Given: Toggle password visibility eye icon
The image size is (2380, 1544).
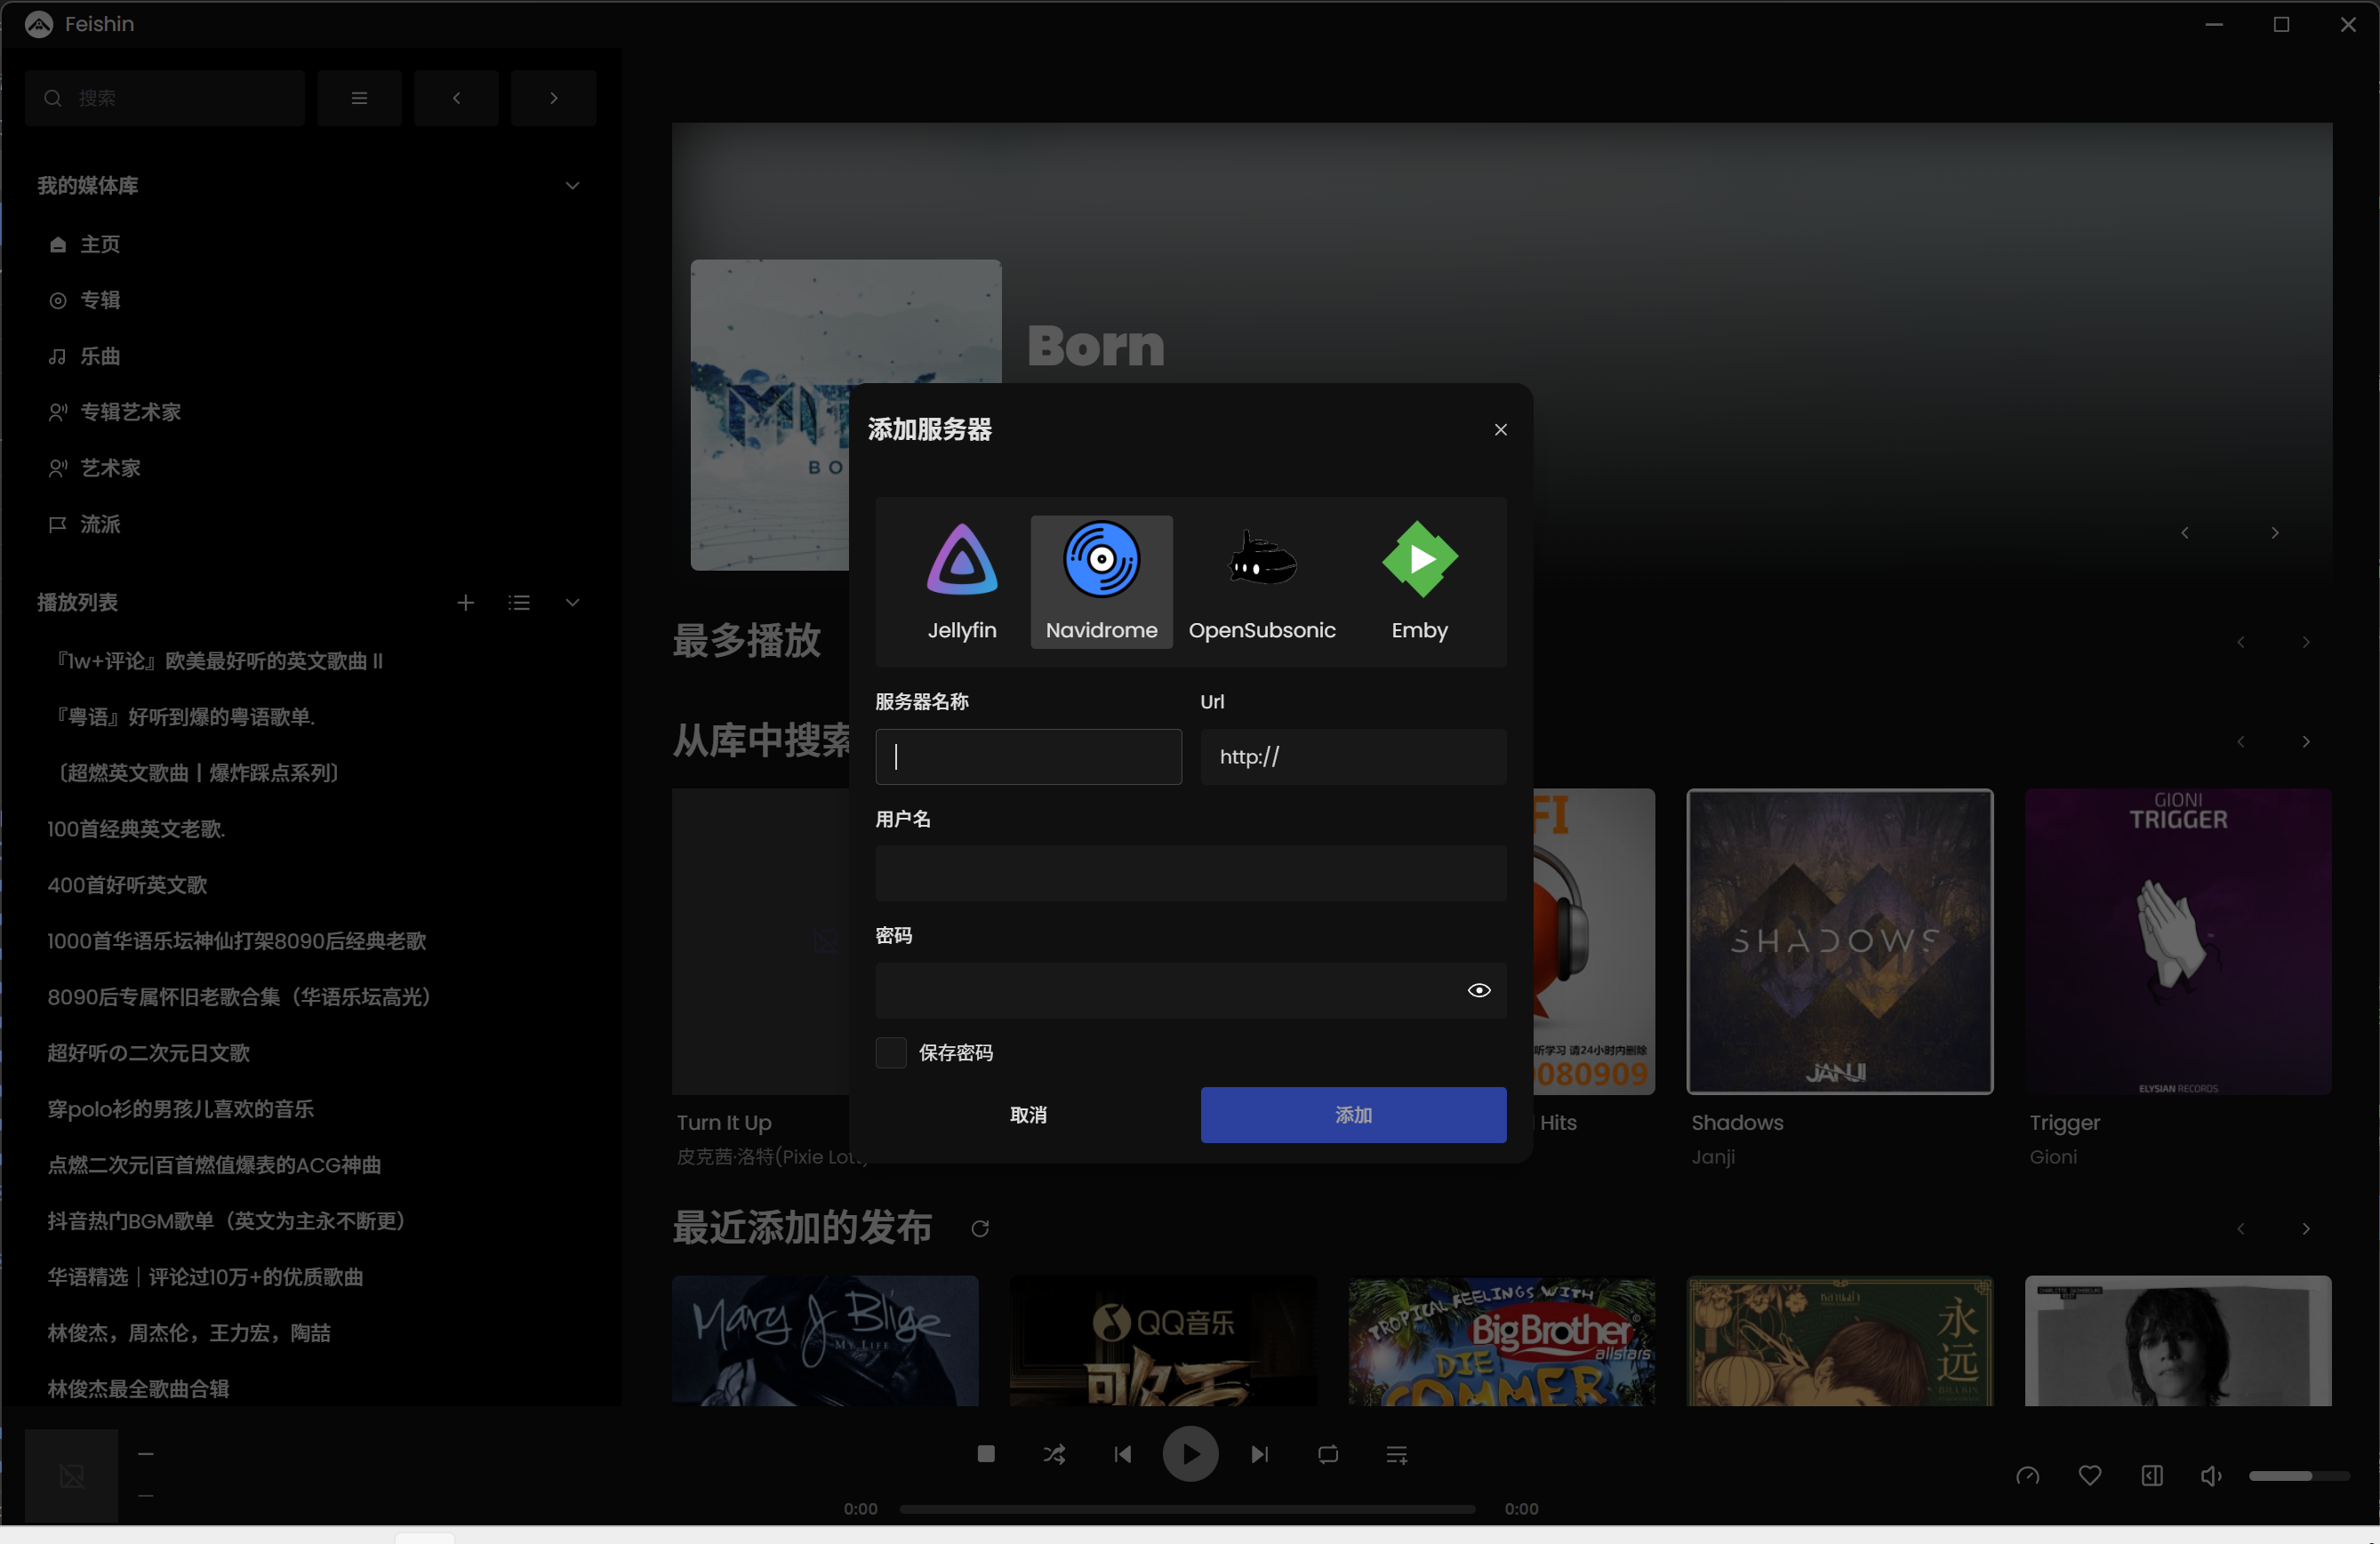Looking at the screenshot, I should pyautogui.click(x=1478, y=991).
